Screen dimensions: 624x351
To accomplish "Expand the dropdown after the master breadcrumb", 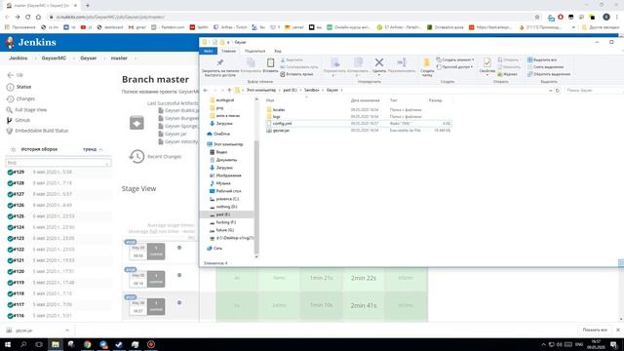I will [x=136, y=58].
